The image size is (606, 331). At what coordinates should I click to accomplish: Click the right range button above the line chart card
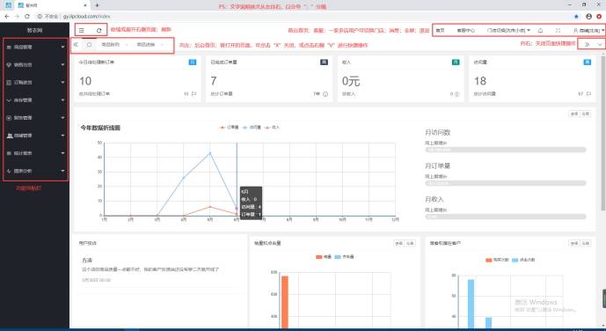[x=586, y=114]
